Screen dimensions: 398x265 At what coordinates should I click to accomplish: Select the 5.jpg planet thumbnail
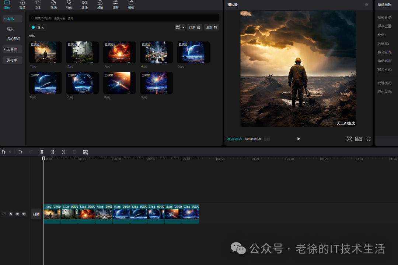tap(193, 52)
